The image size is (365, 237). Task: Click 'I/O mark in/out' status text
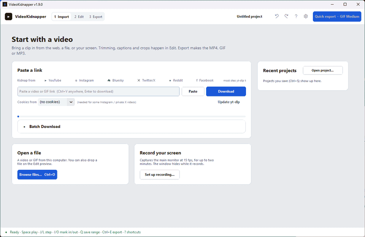(x=66, y=232)
